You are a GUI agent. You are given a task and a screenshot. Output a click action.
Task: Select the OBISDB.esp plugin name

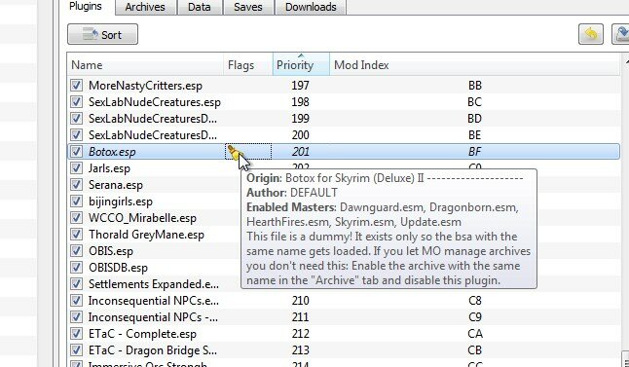[x=118, y=268]
